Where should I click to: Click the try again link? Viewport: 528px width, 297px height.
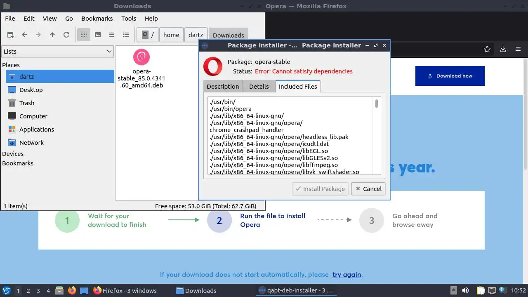pyautogui.click(x=346, y=275)
